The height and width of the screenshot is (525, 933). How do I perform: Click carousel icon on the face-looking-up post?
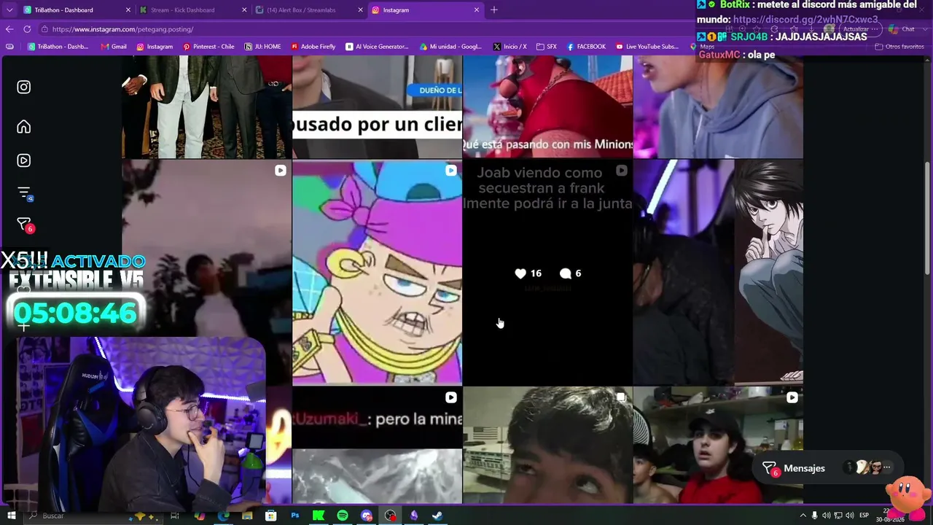(x=621, y=397)
